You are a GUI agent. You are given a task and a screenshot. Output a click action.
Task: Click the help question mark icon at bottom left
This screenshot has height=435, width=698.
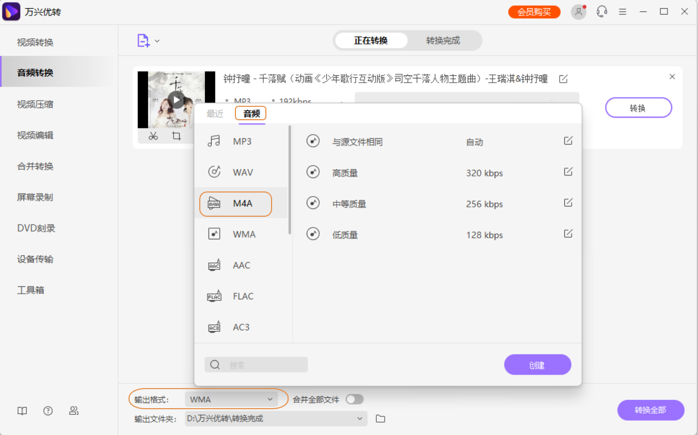coord(48,411)
